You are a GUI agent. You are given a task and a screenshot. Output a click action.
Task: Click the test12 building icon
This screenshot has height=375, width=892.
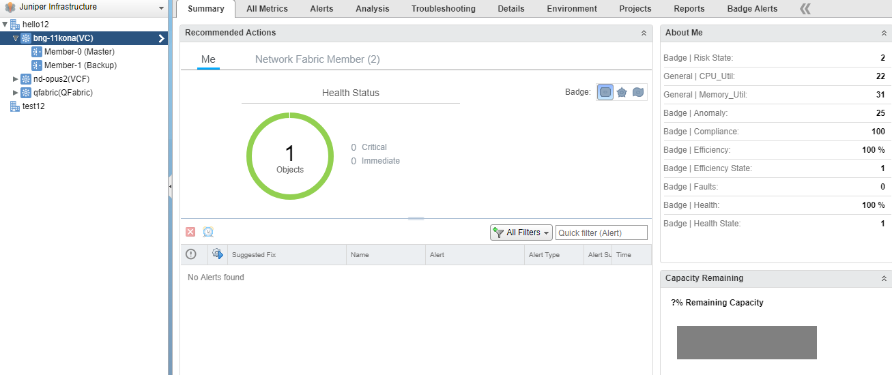[x=15, y=106]
